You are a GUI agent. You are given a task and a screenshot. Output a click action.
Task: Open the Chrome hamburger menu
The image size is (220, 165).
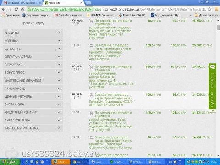click(217, 9)
